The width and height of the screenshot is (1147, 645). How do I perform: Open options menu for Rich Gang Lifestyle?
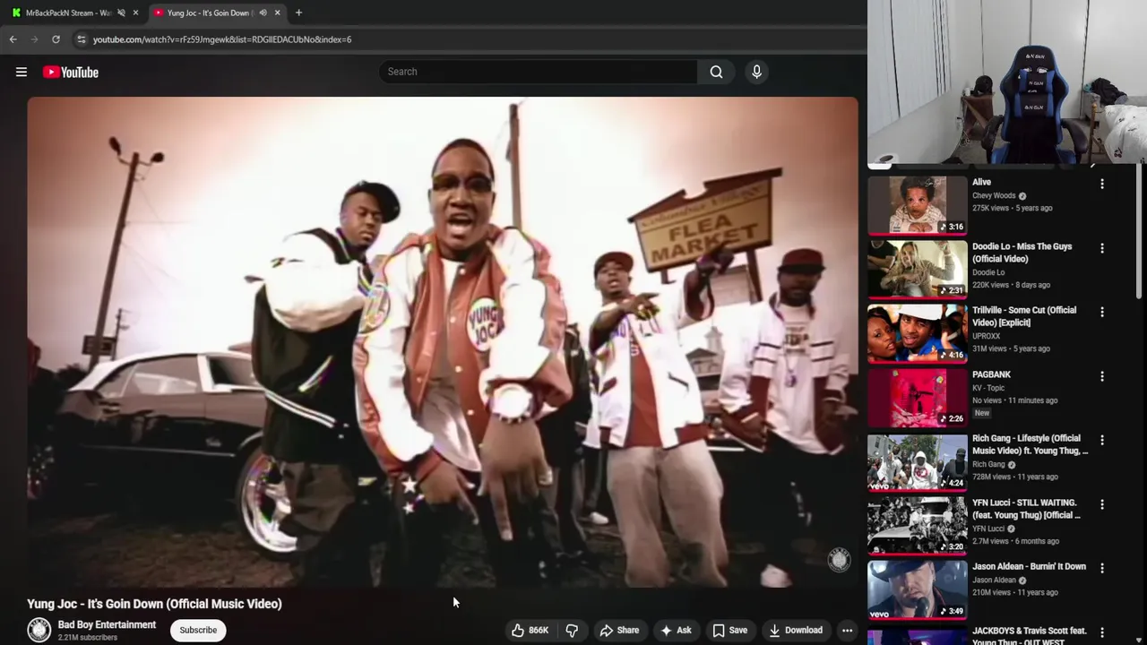point(1102,440)
